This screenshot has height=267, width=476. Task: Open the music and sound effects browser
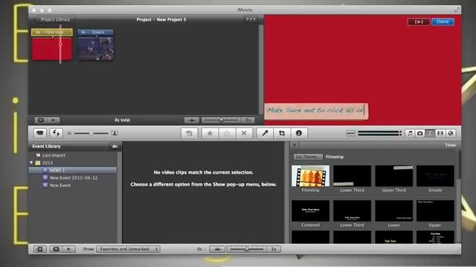(410, 133)
